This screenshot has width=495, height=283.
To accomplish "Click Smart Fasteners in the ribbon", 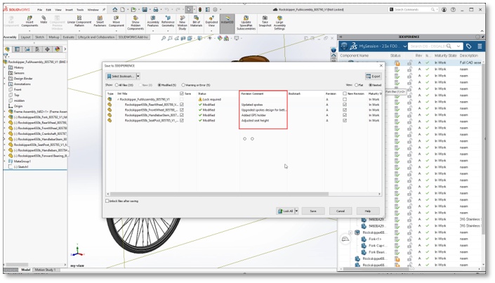I will [100, 21].
